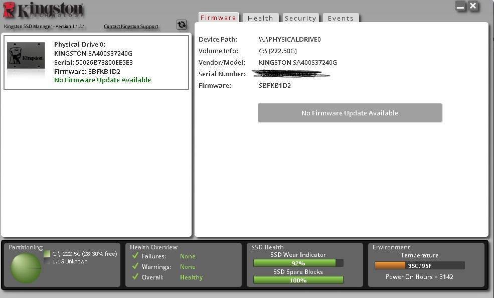Open the Security tab
This screenshot has height=298, width=494.
tap(300, 18)
